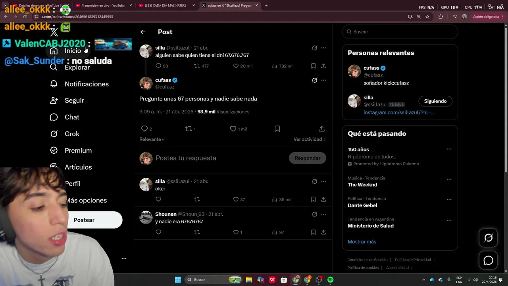Like silla's post with 20 mil likes
This screenshot has width=508, height=286.
pyautogui.click(x=235, y=66)
